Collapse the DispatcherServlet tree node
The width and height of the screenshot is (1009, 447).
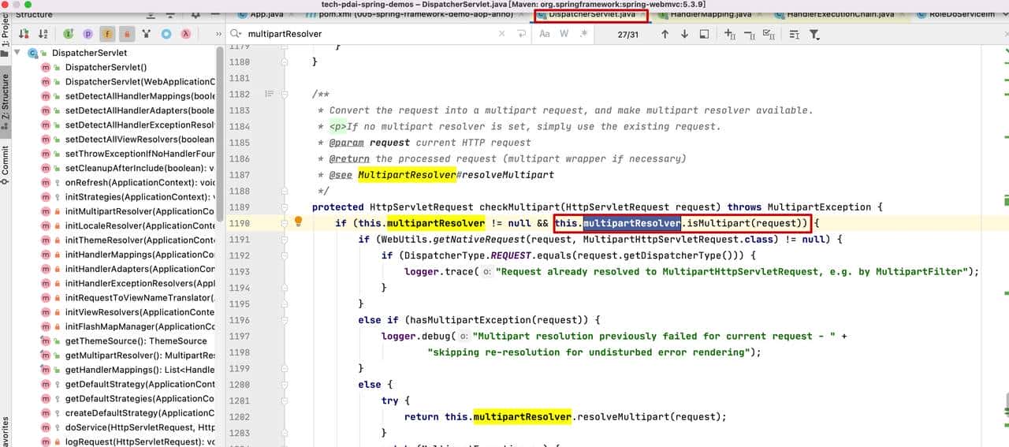17,53
